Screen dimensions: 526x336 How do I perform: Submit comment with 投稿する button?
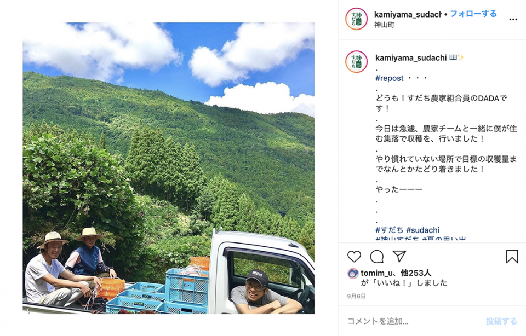[x=501, y=321]
